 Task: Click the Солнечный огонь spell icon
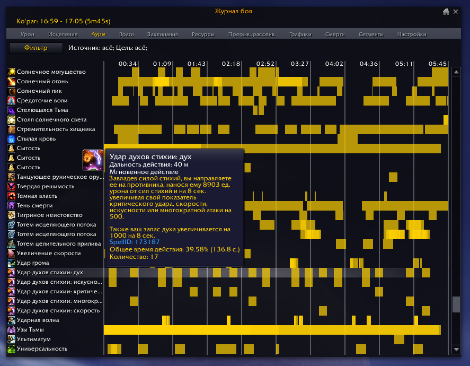11,81
